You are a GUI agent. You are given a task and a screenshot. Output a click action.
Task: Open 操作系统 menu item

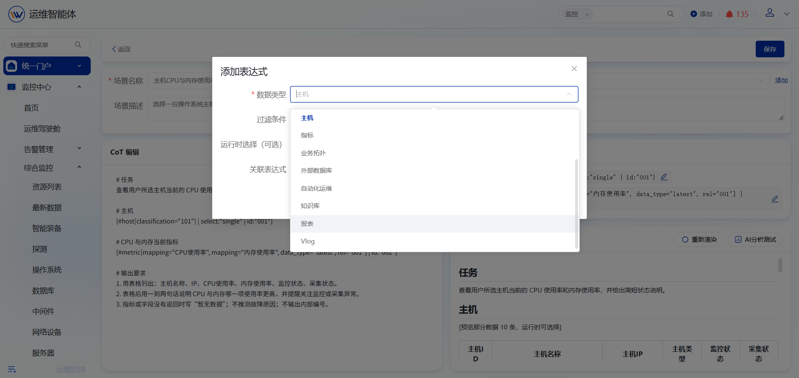(47, 270)
